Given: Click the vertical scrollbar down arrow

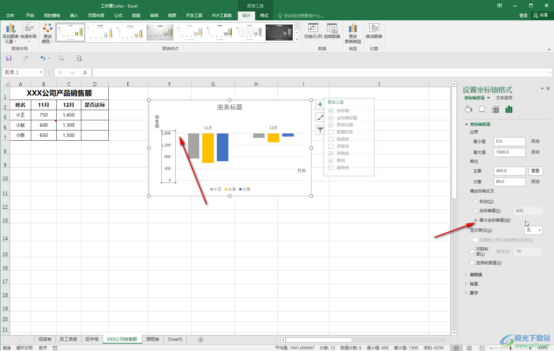Looking at the screenshot, I should coord(454,333).
